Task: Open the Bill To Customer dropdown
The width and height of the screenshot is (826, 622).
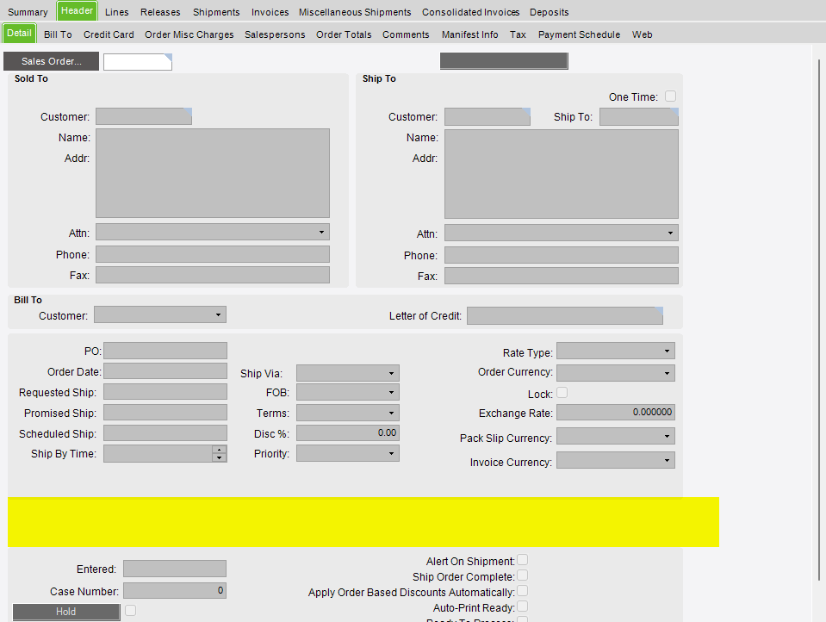Action: [218, 314]
